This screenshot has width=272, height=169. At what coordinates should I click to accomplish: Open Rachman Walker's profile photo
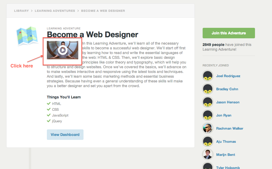(x=208, y=128)
